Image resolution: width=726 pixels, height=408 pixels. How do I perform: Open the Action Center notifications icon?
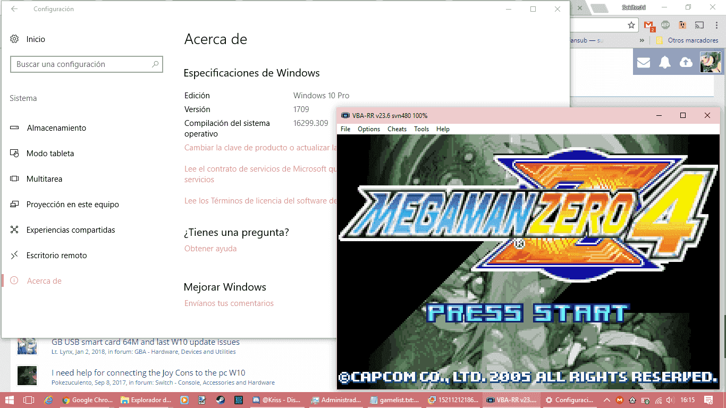pyautogui.click(x=708, y=400)
